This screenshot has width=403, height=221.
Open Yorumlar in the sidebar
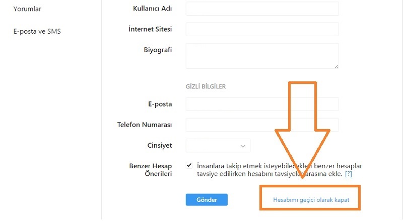pos(27,9)
